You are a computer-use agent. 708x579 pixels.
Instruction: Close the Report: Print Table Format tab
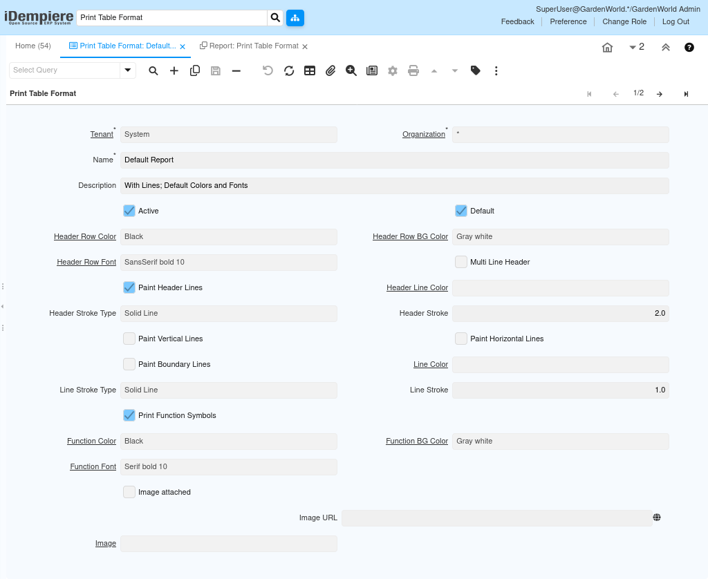click(x=305, y=46)
